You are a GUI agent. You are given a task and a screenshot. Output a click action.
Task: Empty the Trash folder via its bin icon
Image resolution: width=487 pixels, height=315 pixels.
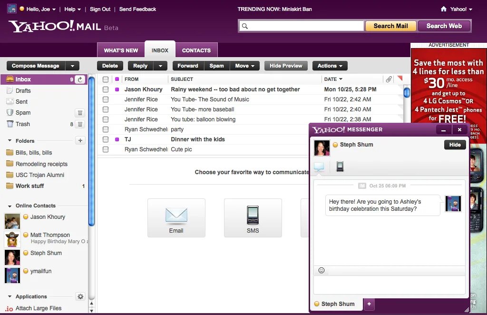click(80, 124)
